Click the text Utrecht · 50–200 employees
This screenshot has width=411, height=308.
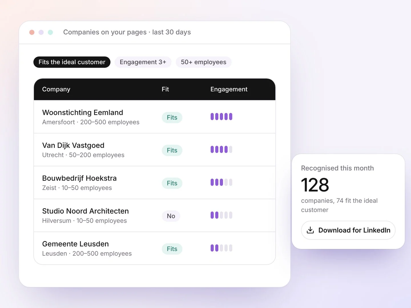coord(83,155)
